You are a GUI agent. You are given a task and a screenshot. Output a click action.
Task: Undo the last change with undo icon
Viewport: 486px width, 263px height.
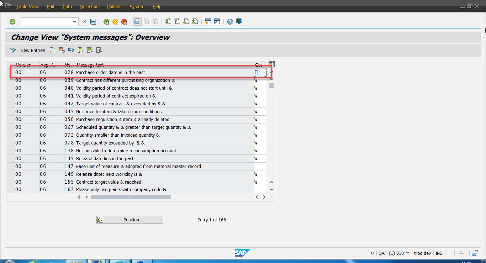(71, 50)
